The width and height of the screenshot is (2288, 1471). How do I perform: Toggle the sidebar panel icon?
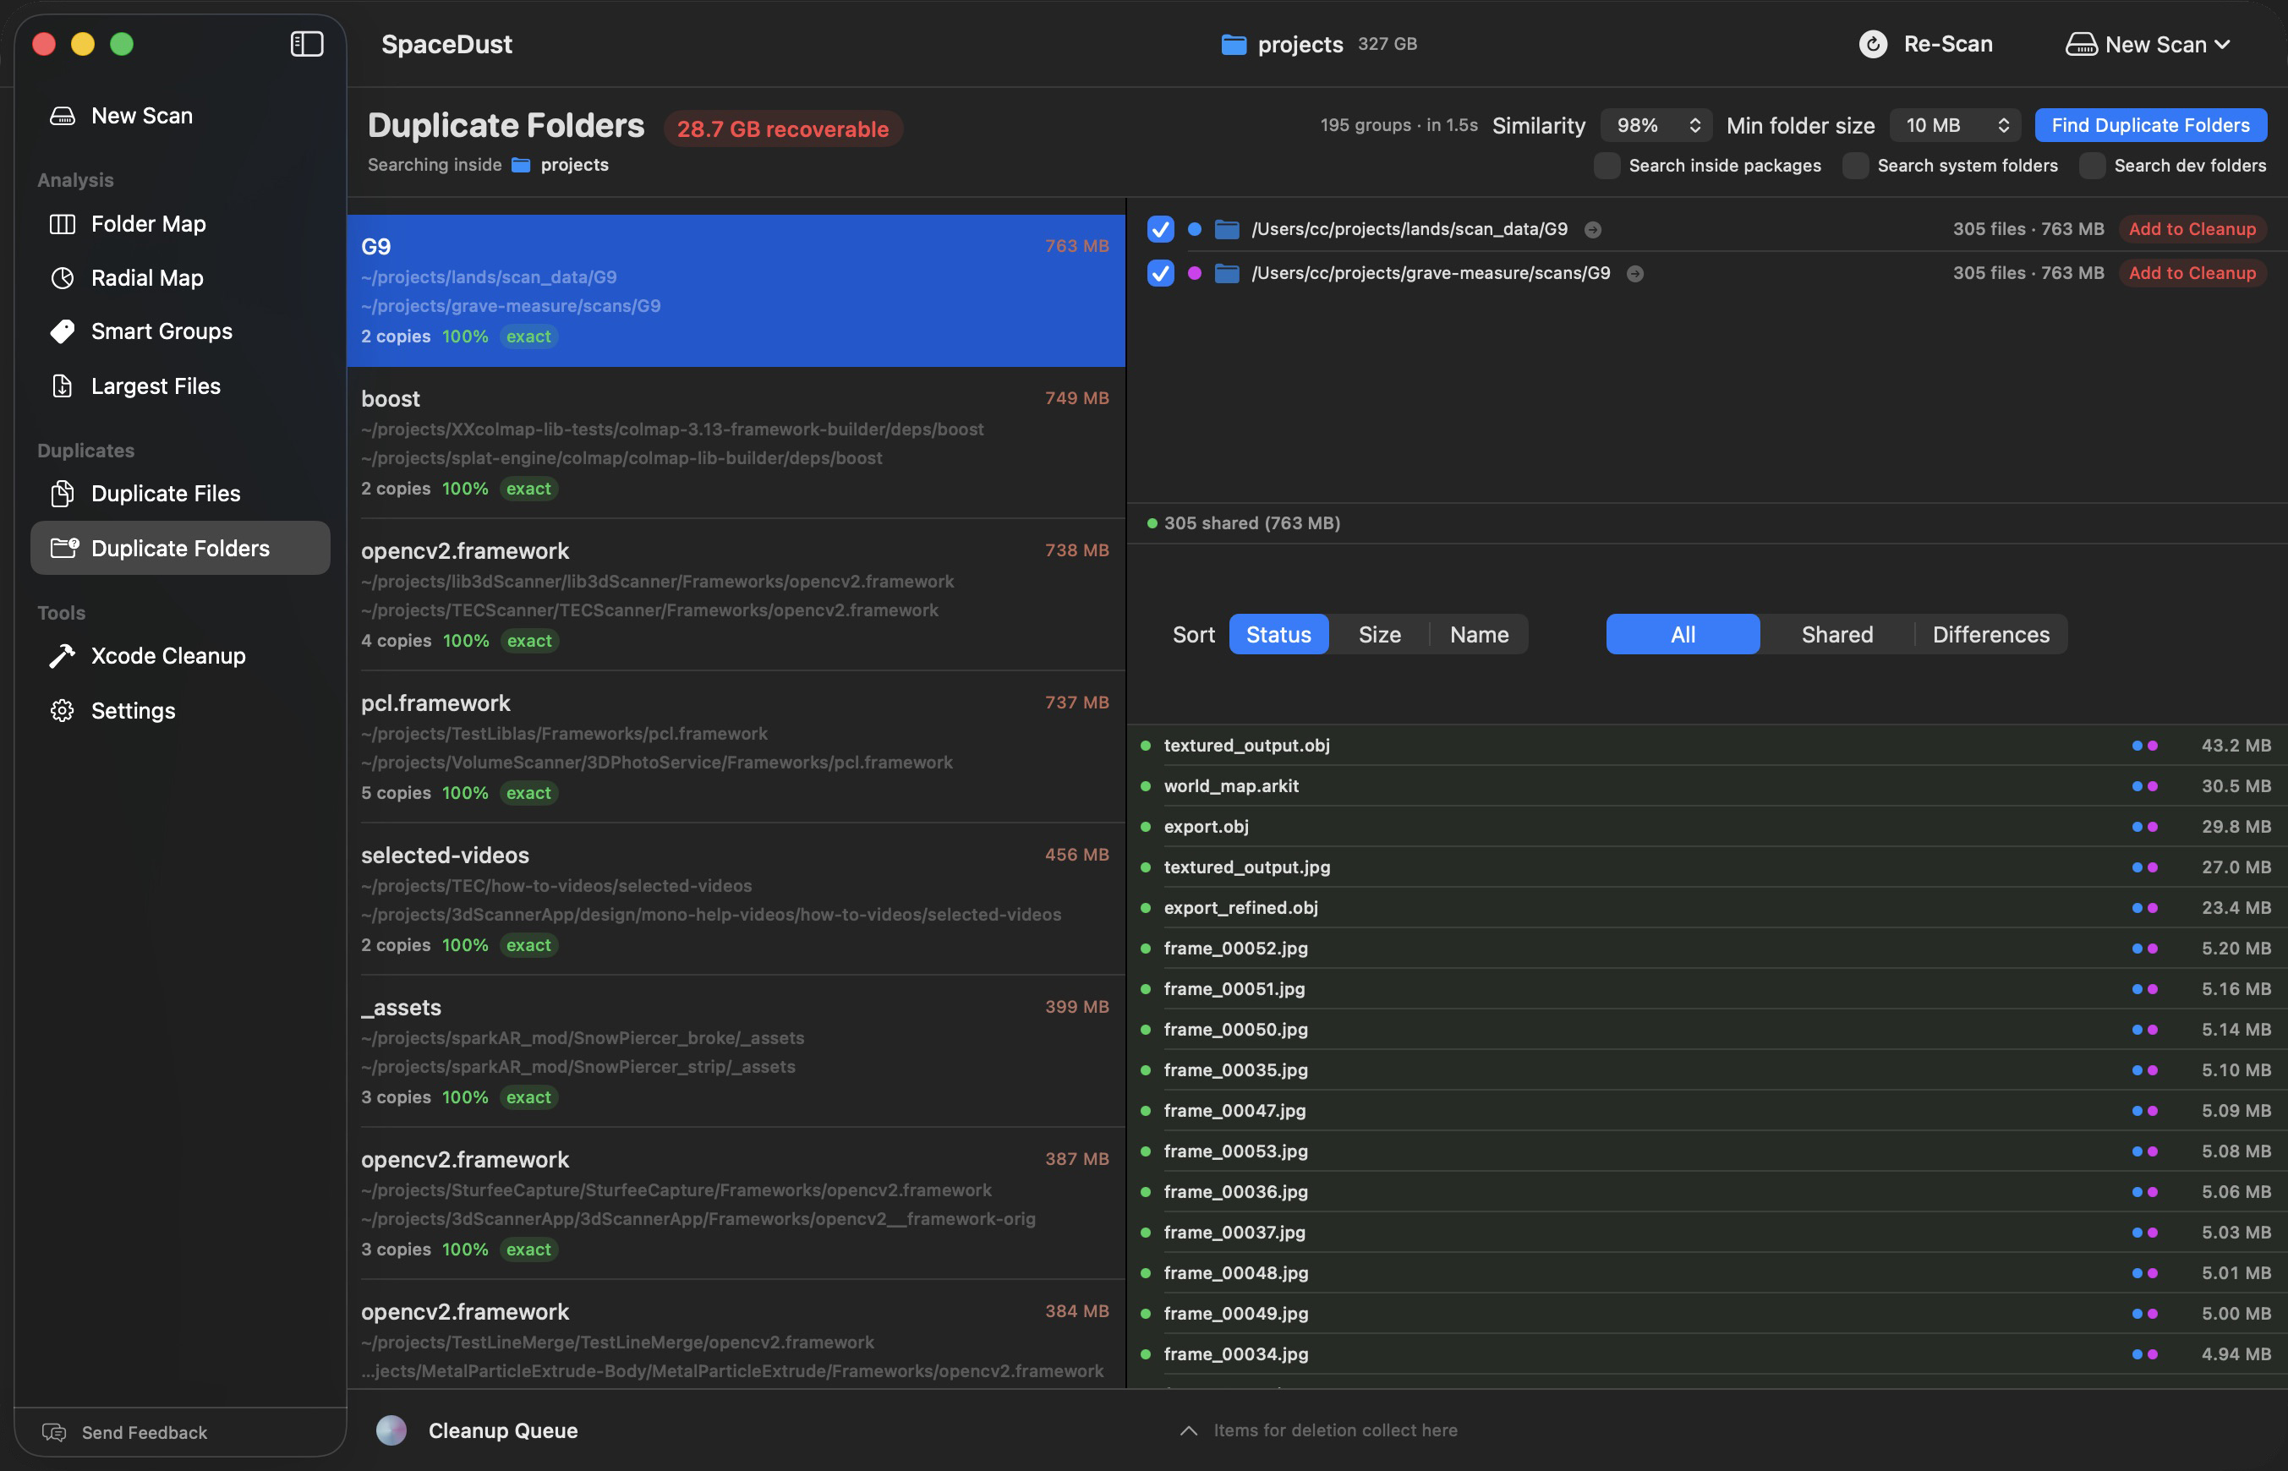[307, 44]
